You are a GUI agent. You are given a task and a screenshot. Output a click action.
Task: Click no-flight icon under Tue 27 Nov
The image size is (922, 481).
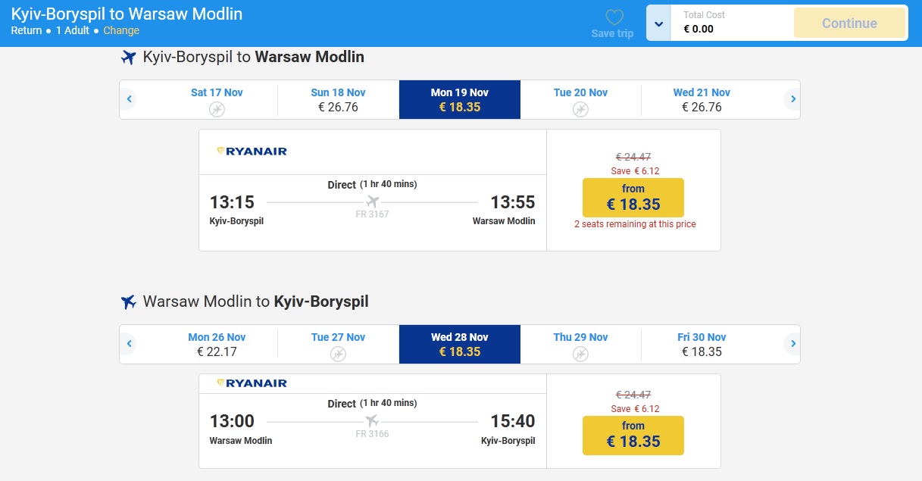[338, 355]
